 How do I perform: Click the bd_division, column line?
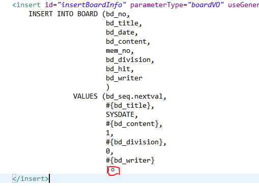tap(130, 60)
